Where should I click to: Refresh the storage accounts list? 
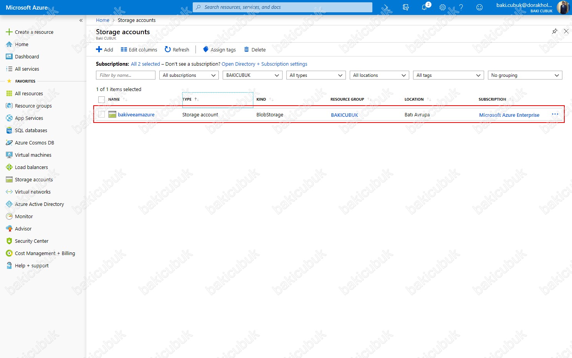177,50
